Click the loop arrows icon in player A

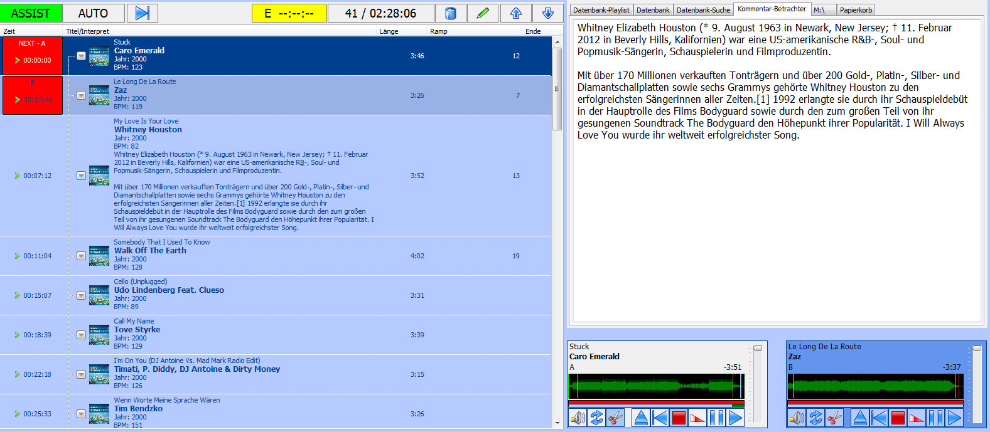click(x=596, y=418)
